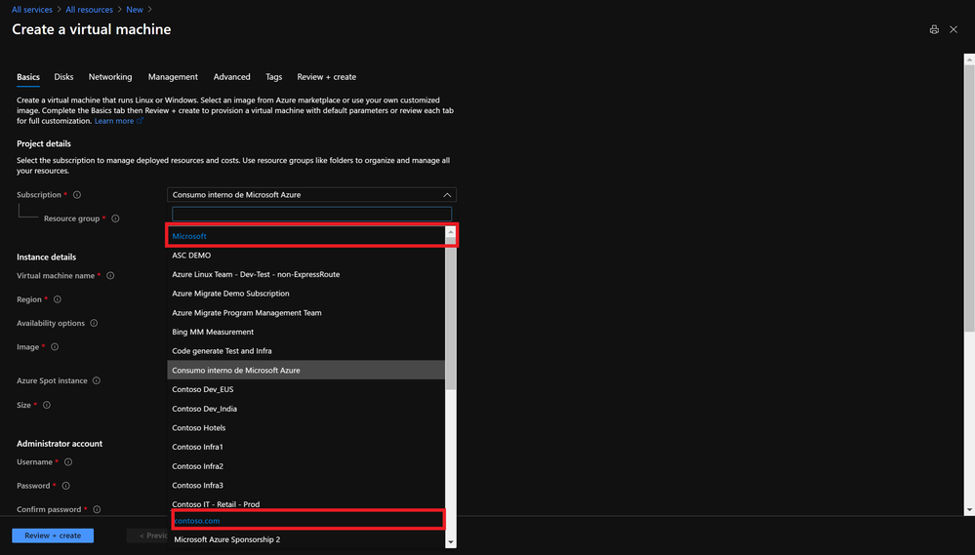The height and width of the screenshot is (555, 975).
Task: Click info icon next to Password
Action: 66,486
